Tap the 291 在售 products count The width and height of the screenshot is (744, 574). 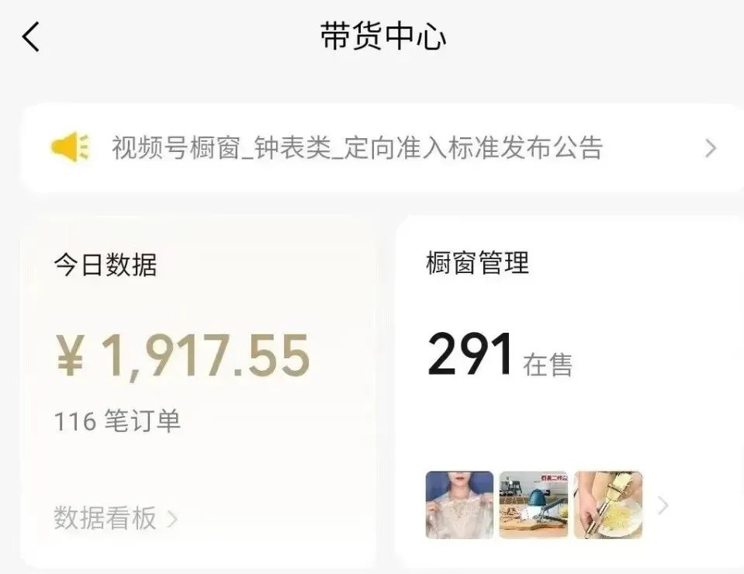[x=500, y=354]
